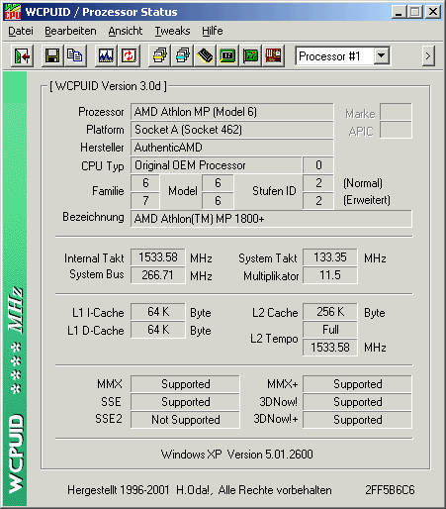The image size is (446, 509).
Task: Open the Datei menu
Action: tap(21, 31)
